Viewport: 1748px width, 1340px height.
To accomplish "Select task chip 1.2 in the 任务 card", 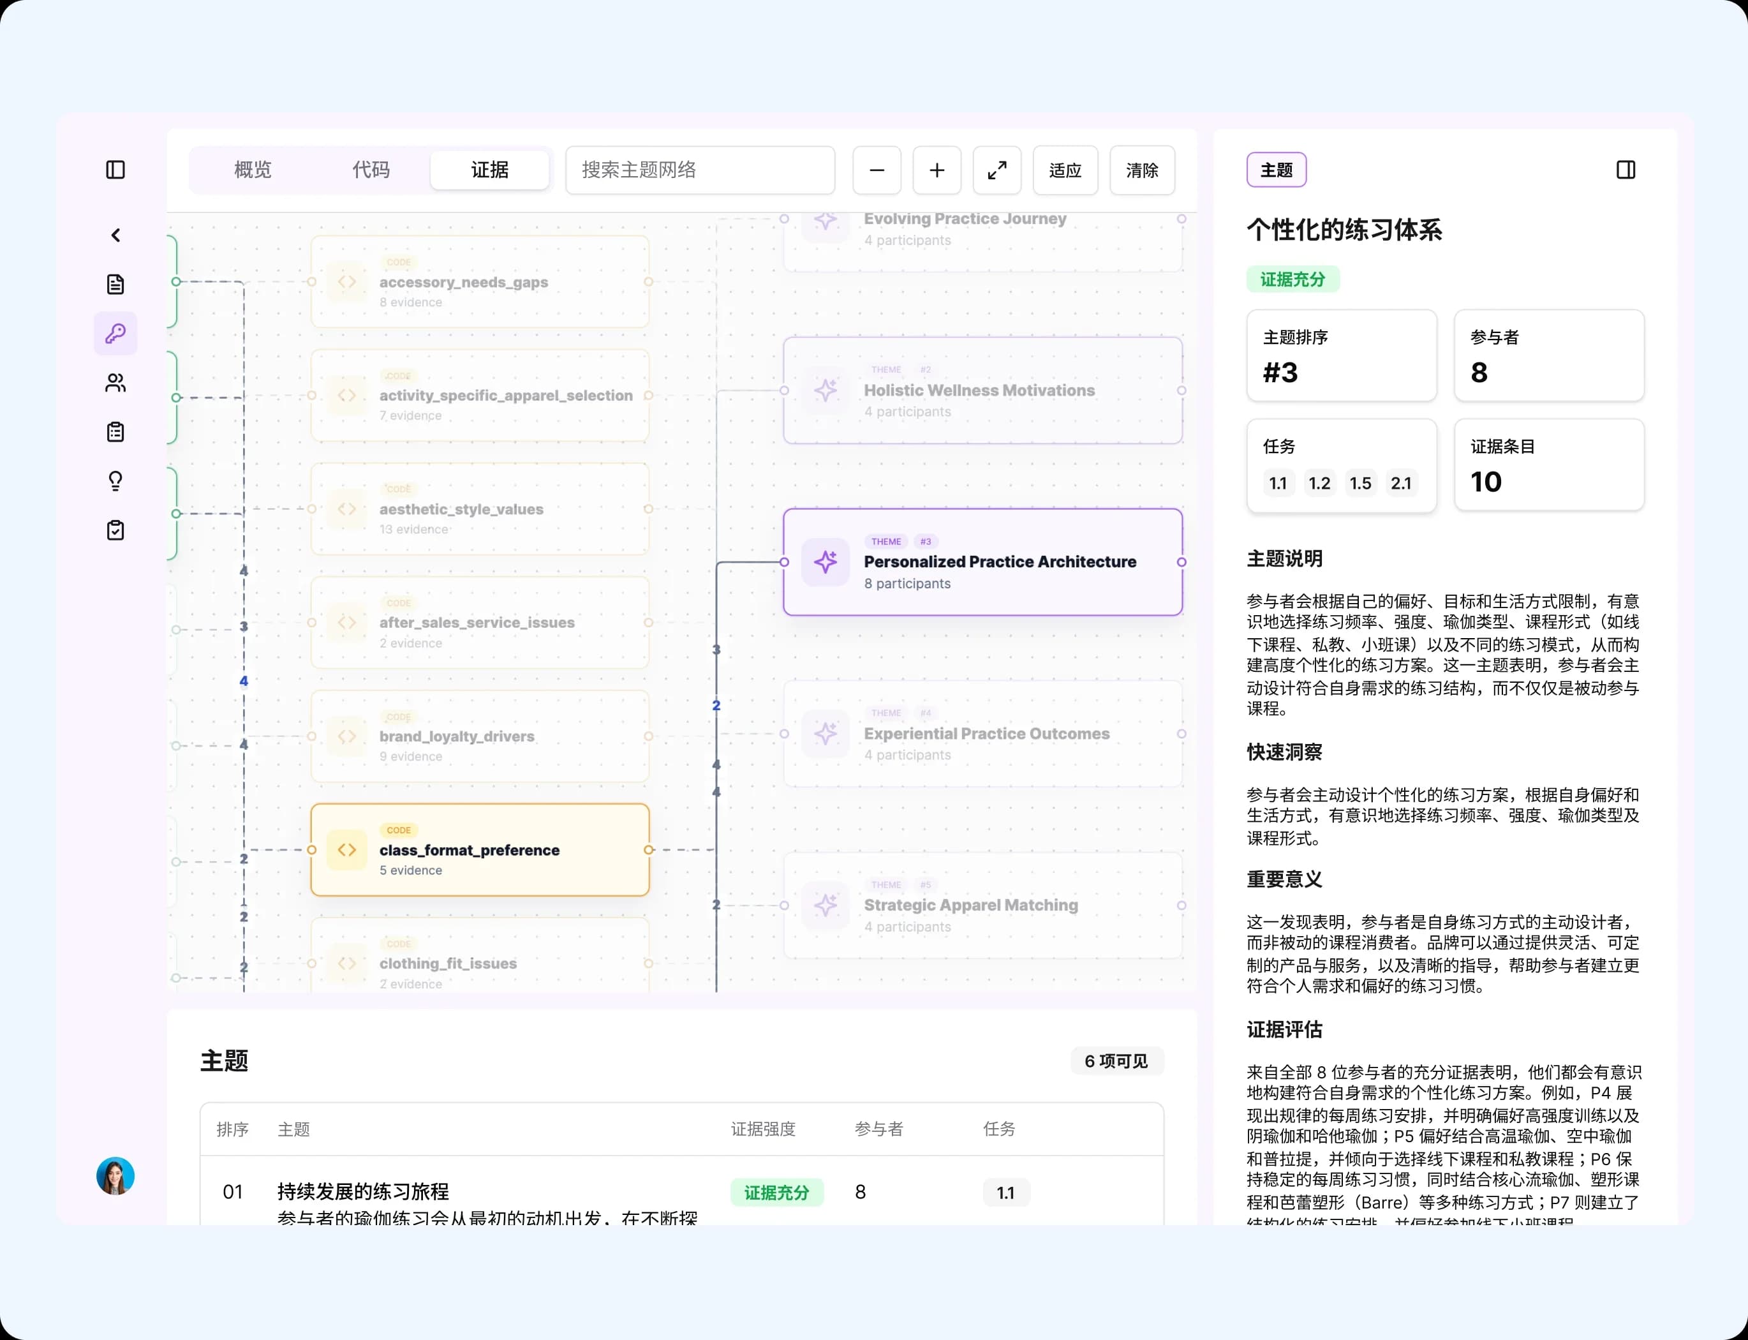I will (1319, 484).
